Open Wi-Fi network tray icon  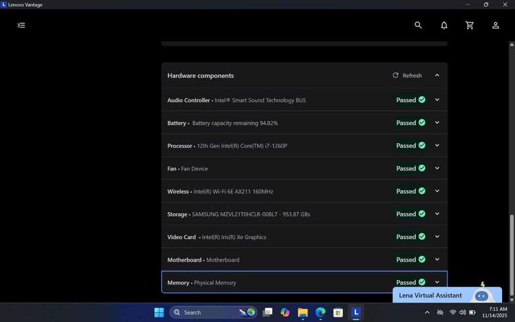(x=453, y=312)
